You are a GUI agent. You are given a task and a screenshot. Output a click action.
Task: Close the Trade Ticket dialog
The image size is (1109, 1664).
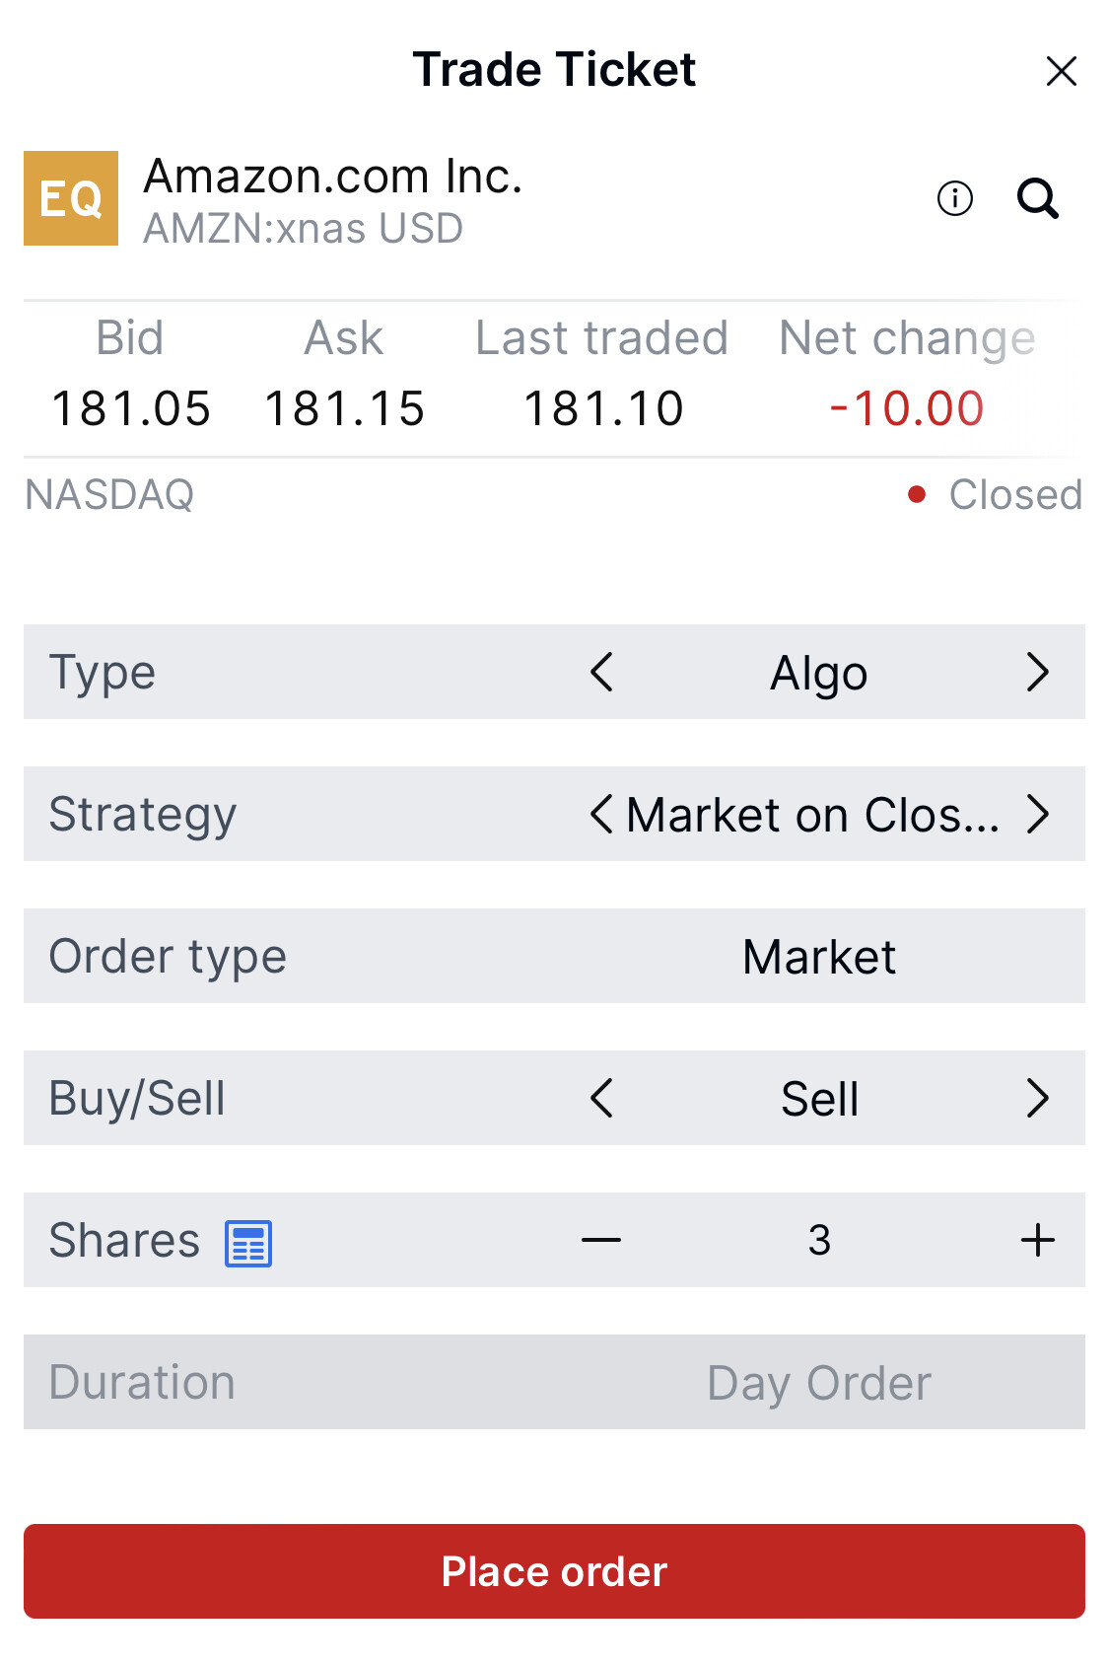pos(1061,71)
